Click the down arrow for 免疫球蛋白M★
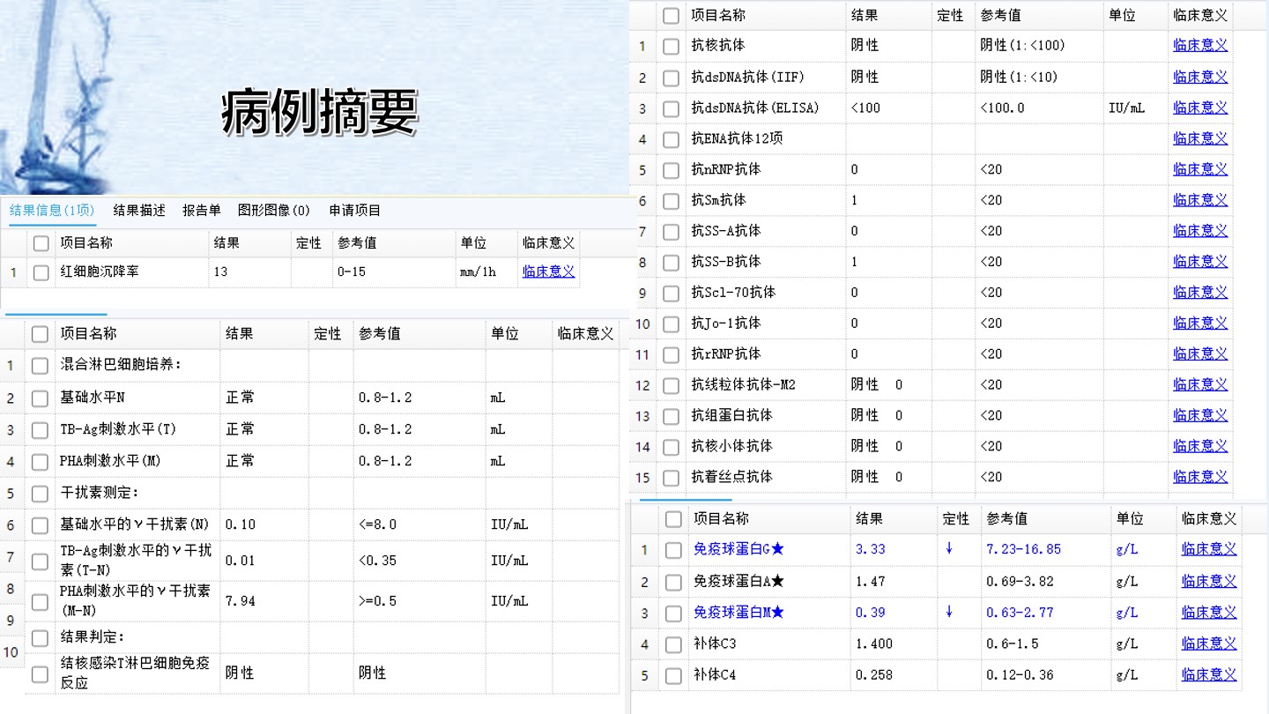 click(x=949, y=612)
